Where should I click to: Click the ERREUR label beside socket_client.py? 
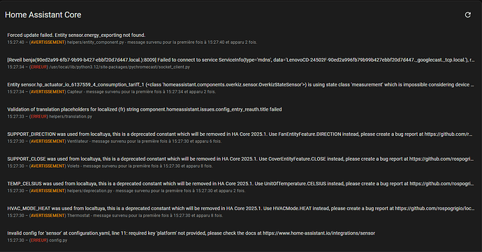point(39,67)
